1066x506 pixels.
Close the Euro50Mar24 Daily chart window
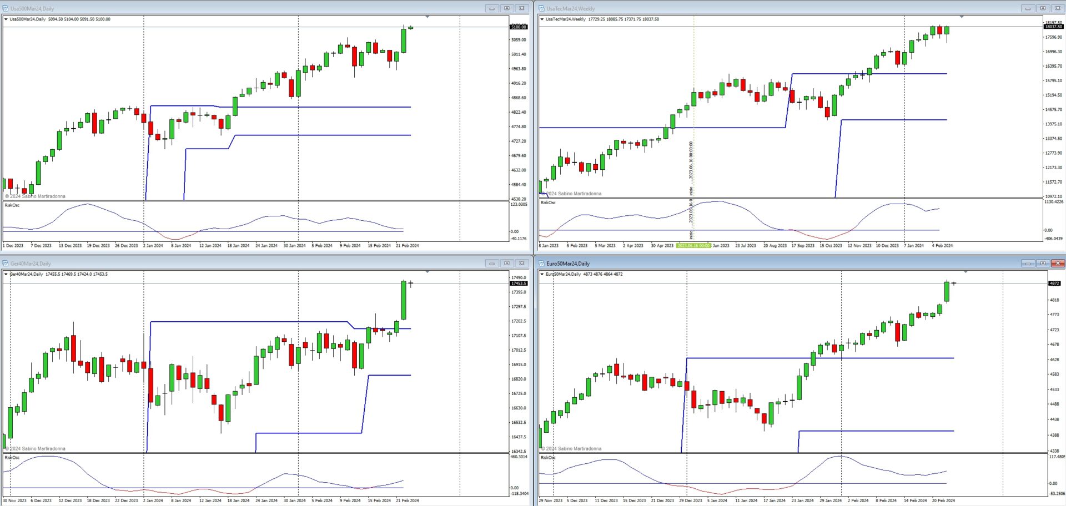pos(1058,264)
